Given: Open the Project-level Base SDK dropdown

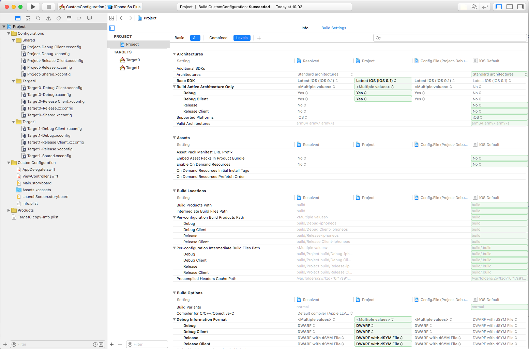Looking at the screenshot, I should point(383,81).
